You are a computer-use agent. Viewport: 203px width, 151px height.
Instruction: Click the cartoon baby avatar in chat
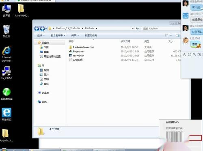click(186, 41)
